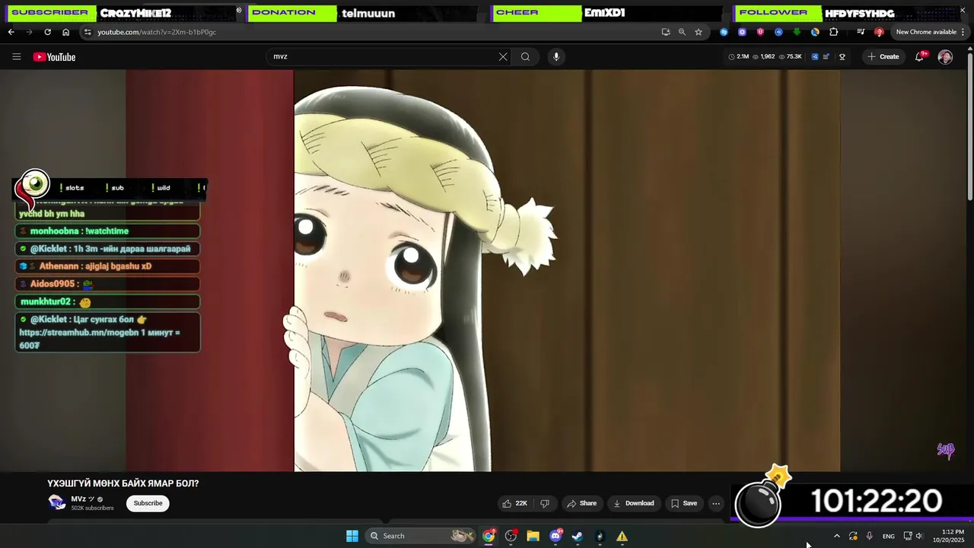The width and height of the screenshot is (974, 548).
Task: Click the blue vidIQ extension icon in header
Action: click(815, 56)
